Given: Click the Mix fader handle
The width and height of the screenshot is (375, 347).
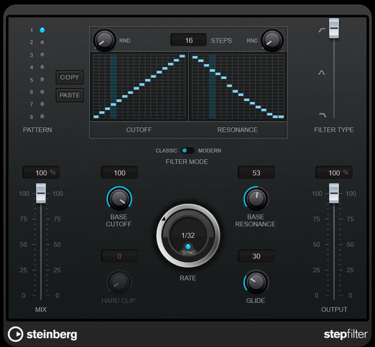Looking at the screenshot, I should [41, 193].
